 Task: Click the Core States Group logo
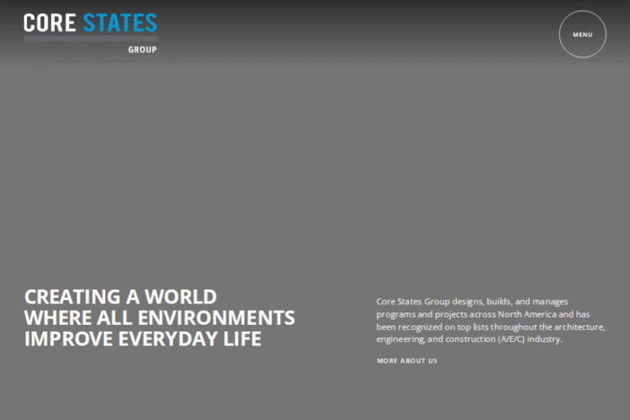[x=90, y=31]
